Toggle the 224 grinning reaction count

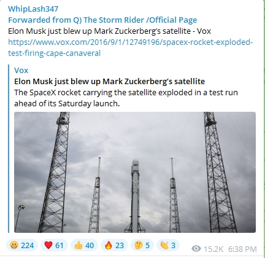(28, 245)
